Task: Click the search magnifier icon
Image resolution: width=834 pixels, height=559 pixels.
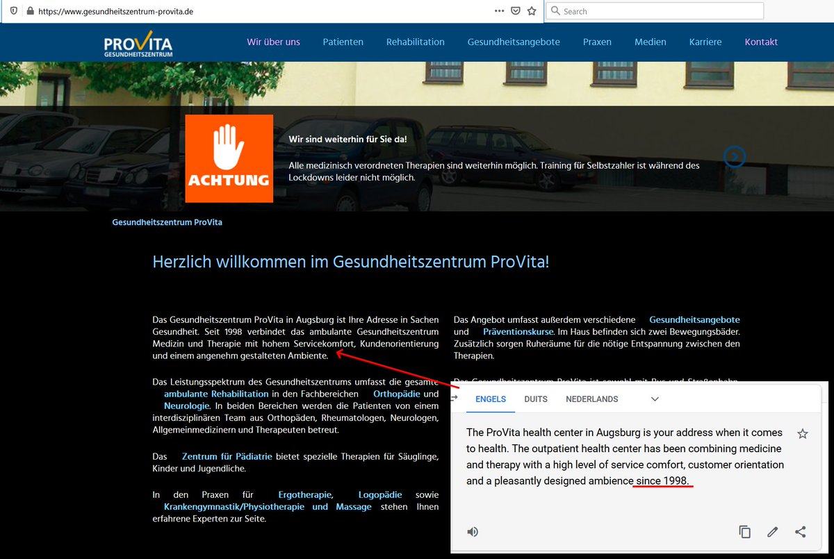Action: point(555,11)
